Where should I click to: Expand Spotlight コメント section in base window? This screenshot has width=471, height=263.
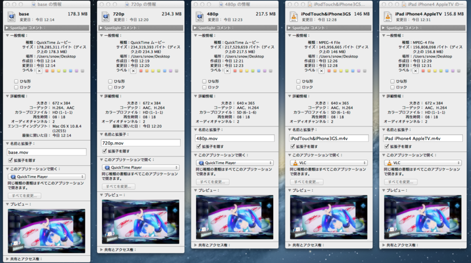7,28
